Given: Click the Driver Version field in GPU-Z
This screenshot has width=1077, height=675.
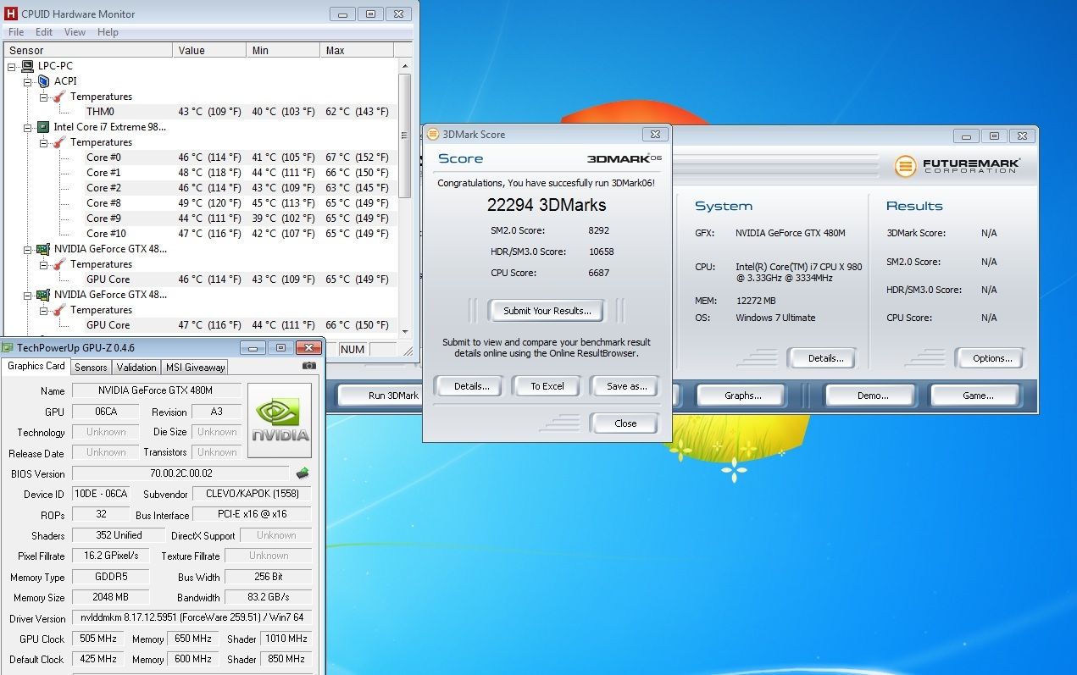Looking at the screenshot, I should [x=192, y=618].
